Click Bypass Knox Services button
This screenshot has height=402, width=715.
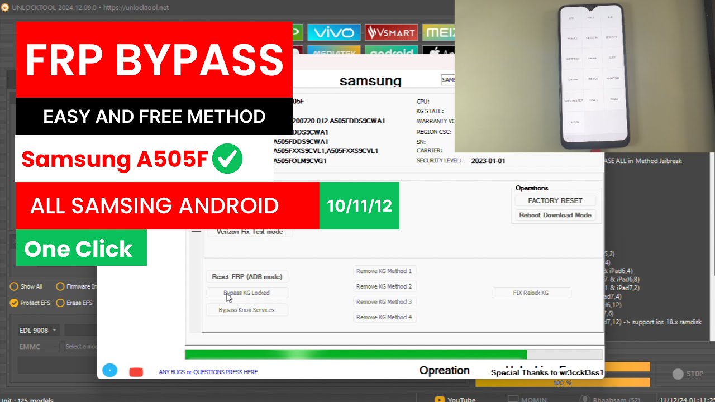pos(247,310)
